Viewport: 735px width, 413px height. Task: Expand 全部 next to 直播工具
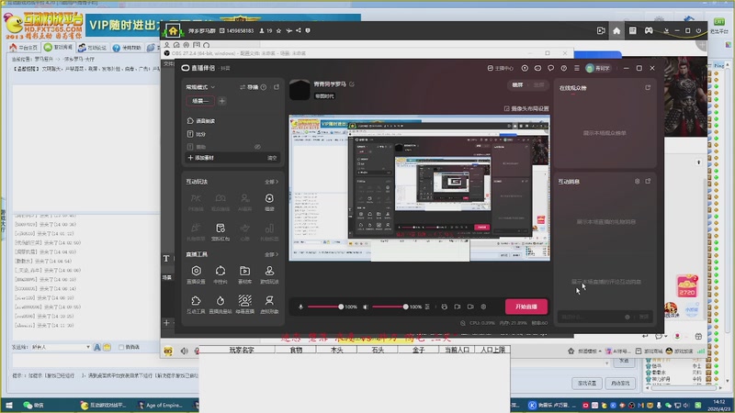pyautogui.click(x=271, y=254)
